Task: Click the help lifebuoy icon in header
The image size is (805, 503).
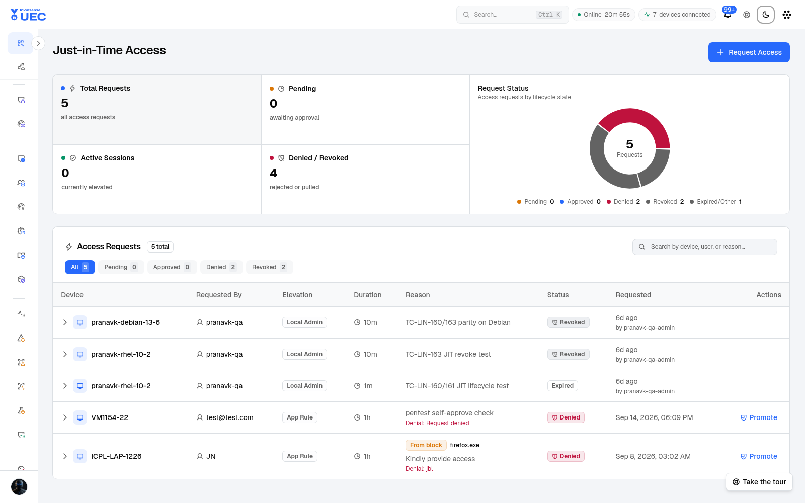Action: point(747,15)
